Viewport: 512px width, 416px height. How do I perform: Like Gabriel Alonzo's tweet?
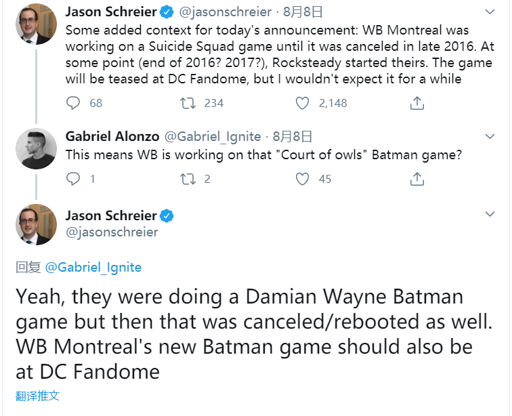click(x=303, y=179)
